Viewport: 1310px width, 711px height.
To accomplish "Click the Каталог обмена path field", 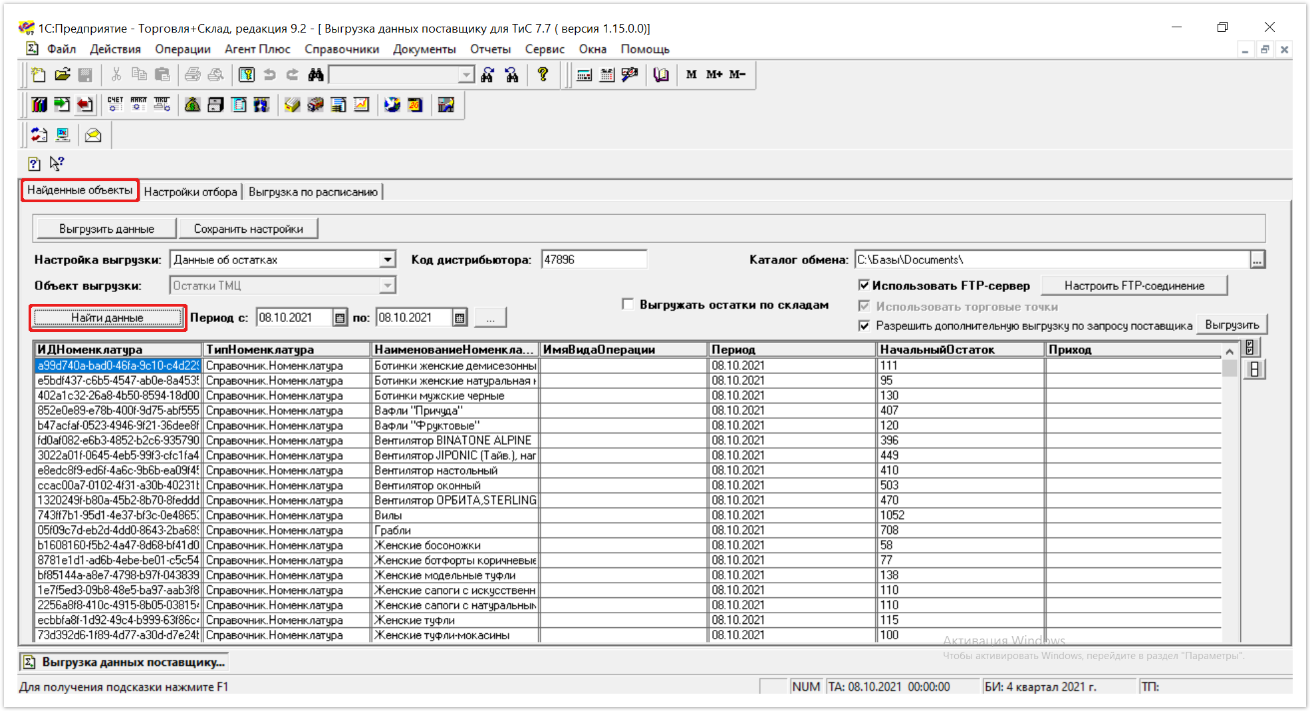I will (x=1052, y=260).
